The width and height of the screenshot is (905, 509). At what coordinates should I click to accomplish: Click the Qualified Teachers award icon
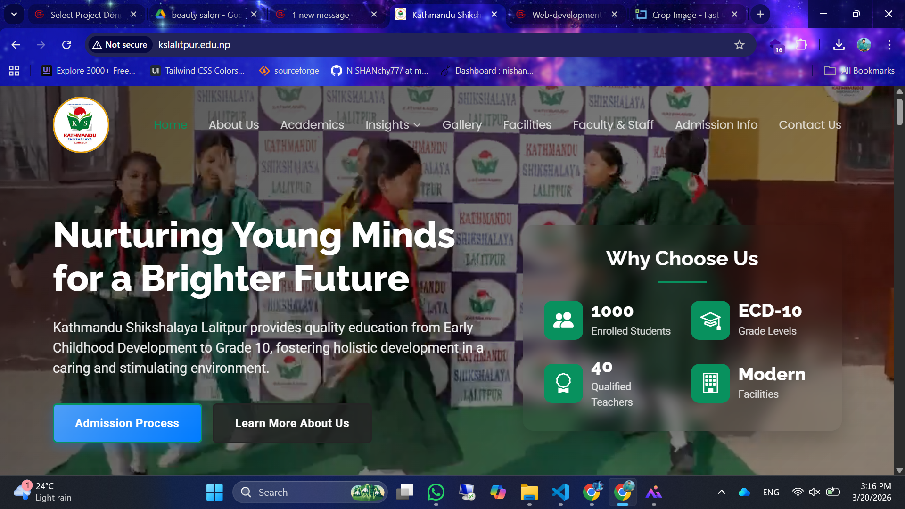point(563,383)
